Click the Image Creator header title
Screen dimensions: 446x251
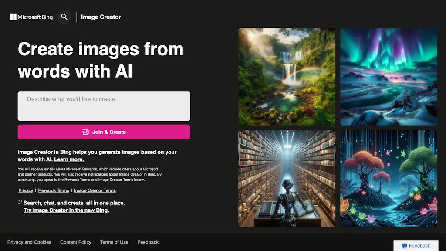pos(101,17)
